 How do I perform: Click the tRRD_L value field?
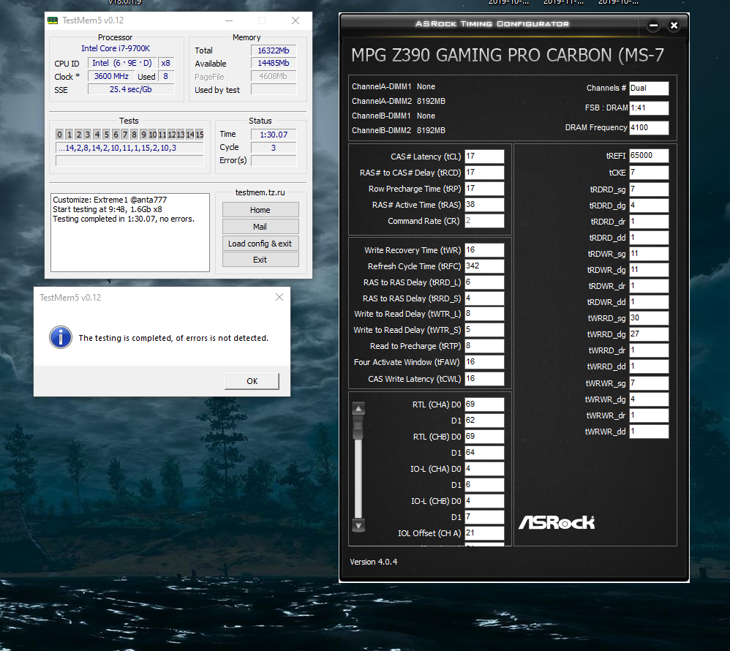pos(484,282)
